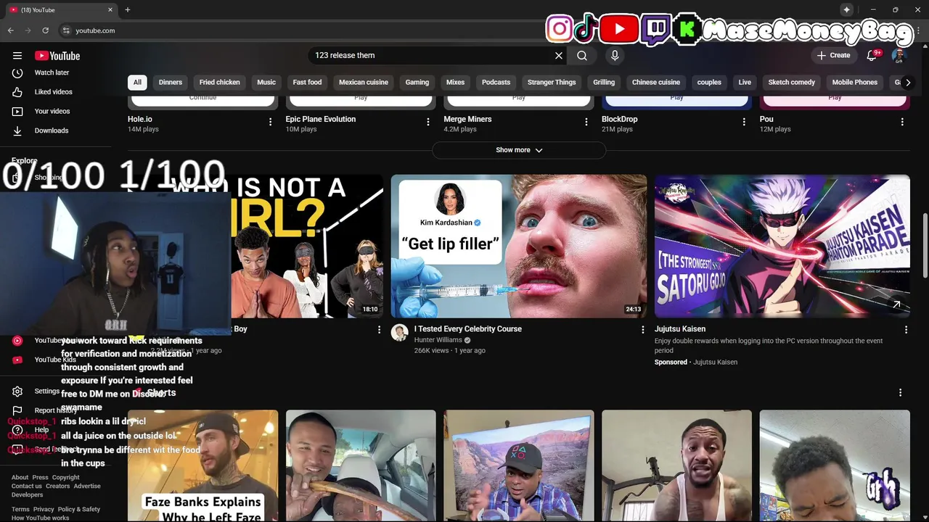
Task: Open Liked videos in sidebar
Action: (x=53, y=92)
